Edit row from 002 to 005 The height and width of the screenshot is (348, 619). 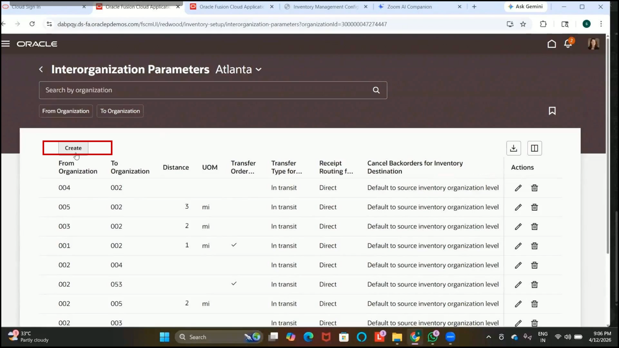point(518,304)
